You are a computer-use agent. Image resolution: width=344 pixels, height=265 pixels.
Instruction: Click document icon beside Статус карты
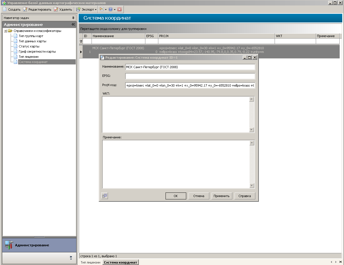coord(16,46)
